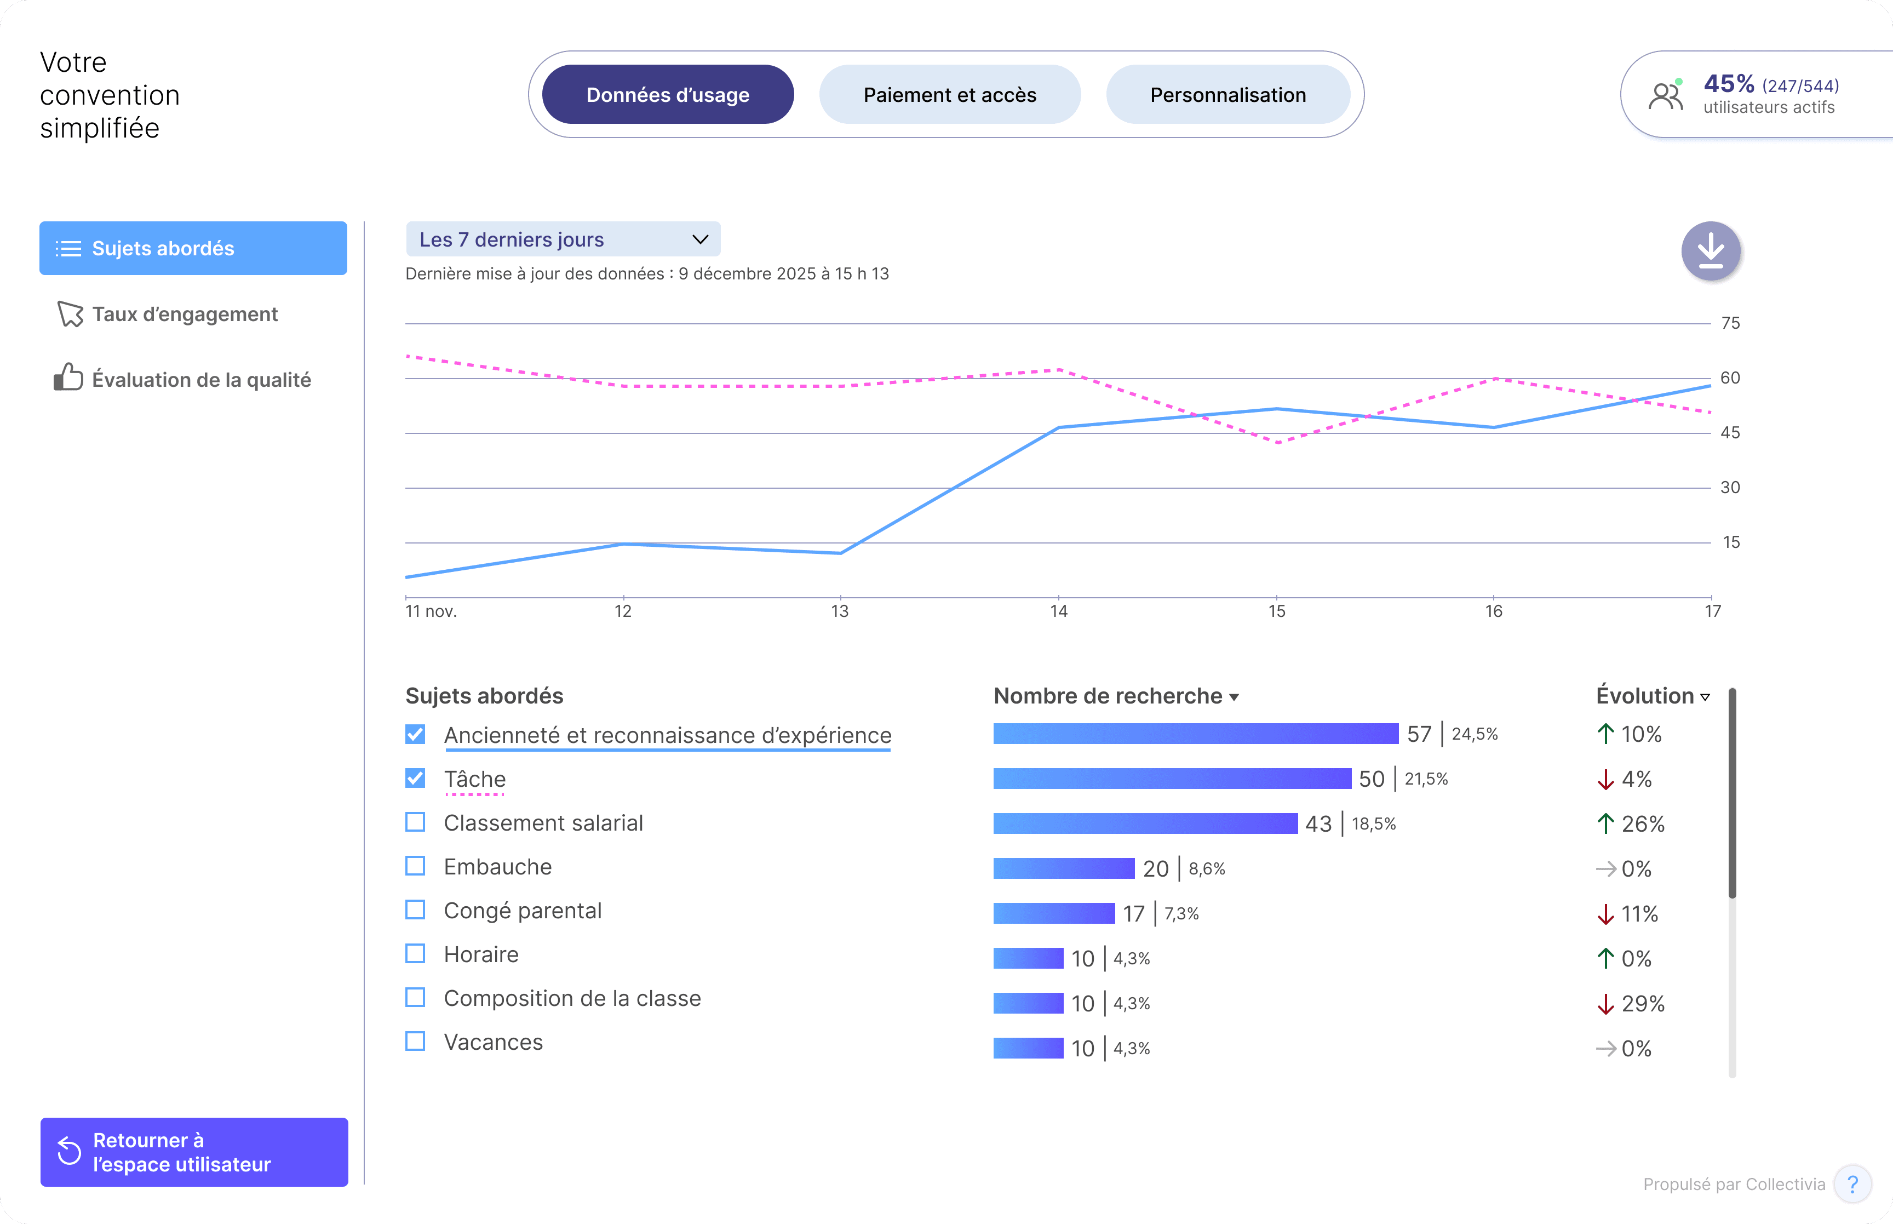Click the return arrow icon on Retourner button
This screenshot has height=1224, width=1893.
69,1152
